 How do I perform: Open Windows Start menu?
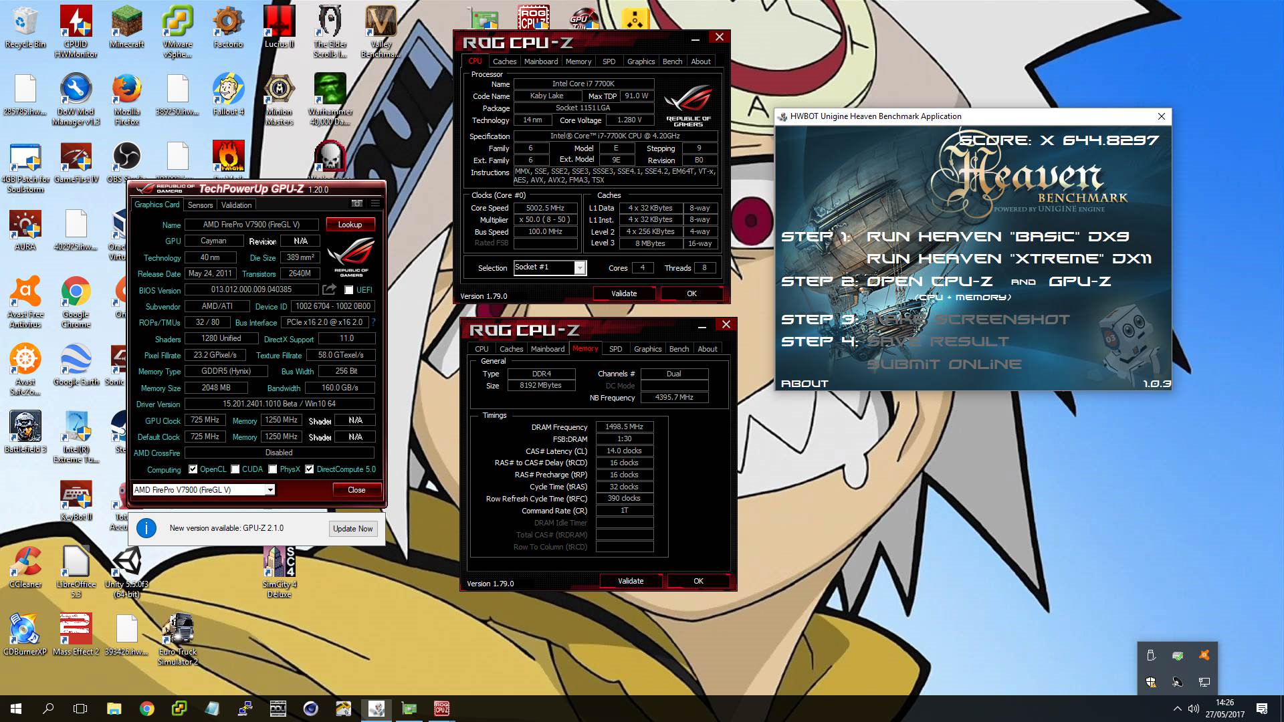click(16, 709)
